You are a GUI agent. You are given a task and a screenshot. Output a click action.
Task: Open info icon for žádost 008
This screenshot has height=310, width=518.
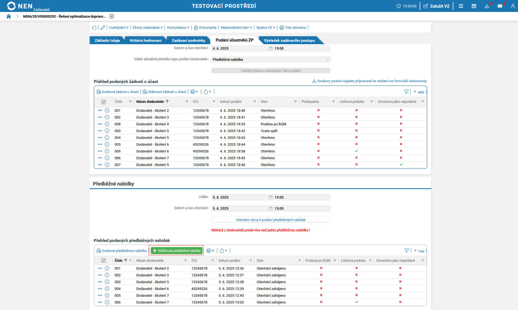pyautogui.click(x=107, y=124)
